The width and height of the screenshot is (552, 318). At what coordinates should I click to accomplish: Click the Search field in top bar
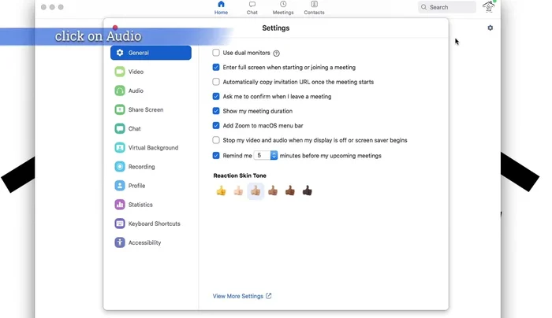[447, 7]
